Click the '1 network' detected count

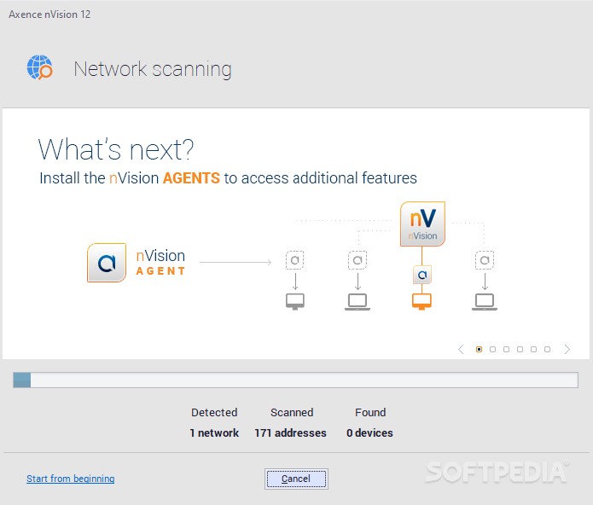(x=214, y=432)
